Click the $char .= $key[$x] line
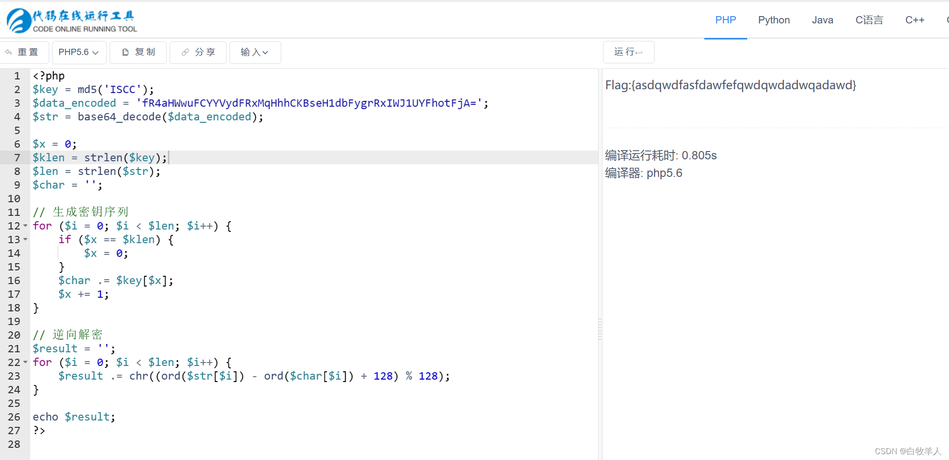Screen dimensions: 949x460 116,280
